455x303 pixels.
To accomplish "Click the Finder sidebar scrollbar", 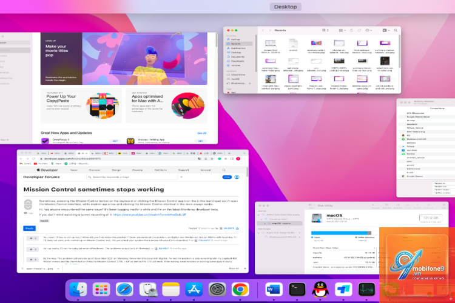I will (x=256, y=53).
